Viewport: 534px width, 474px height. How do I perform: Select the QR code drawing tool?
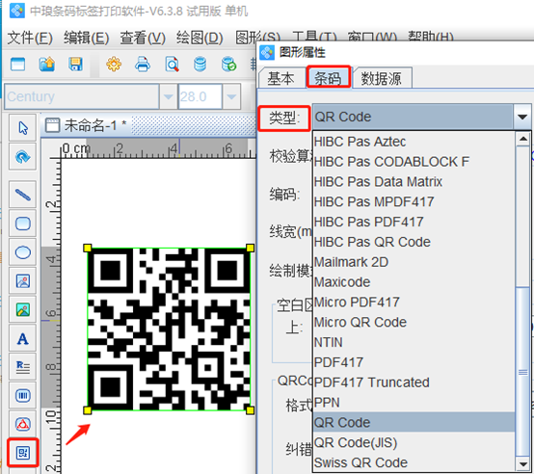22,453
